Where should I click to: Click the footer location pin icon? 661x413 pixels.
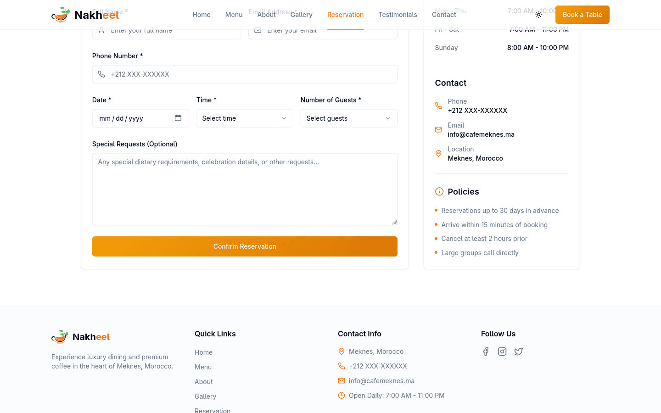pos(342,352)
